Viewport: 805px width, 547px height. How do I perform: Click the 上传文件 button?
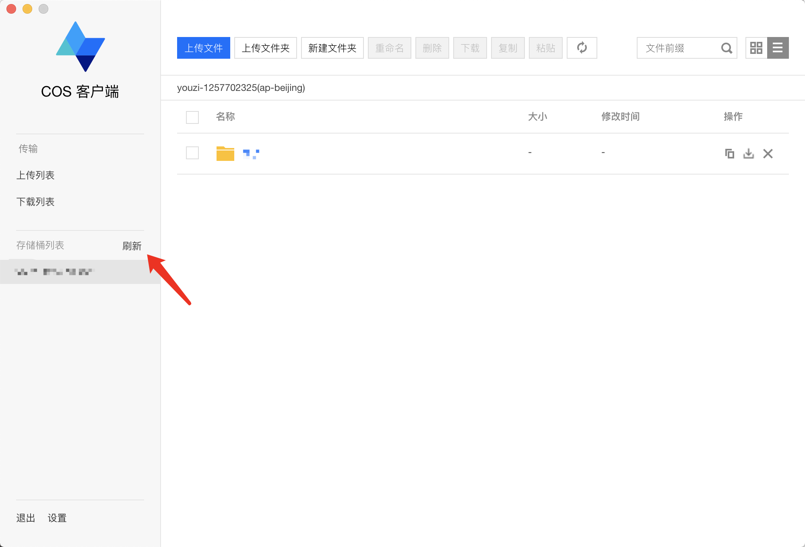pos(203,48)
